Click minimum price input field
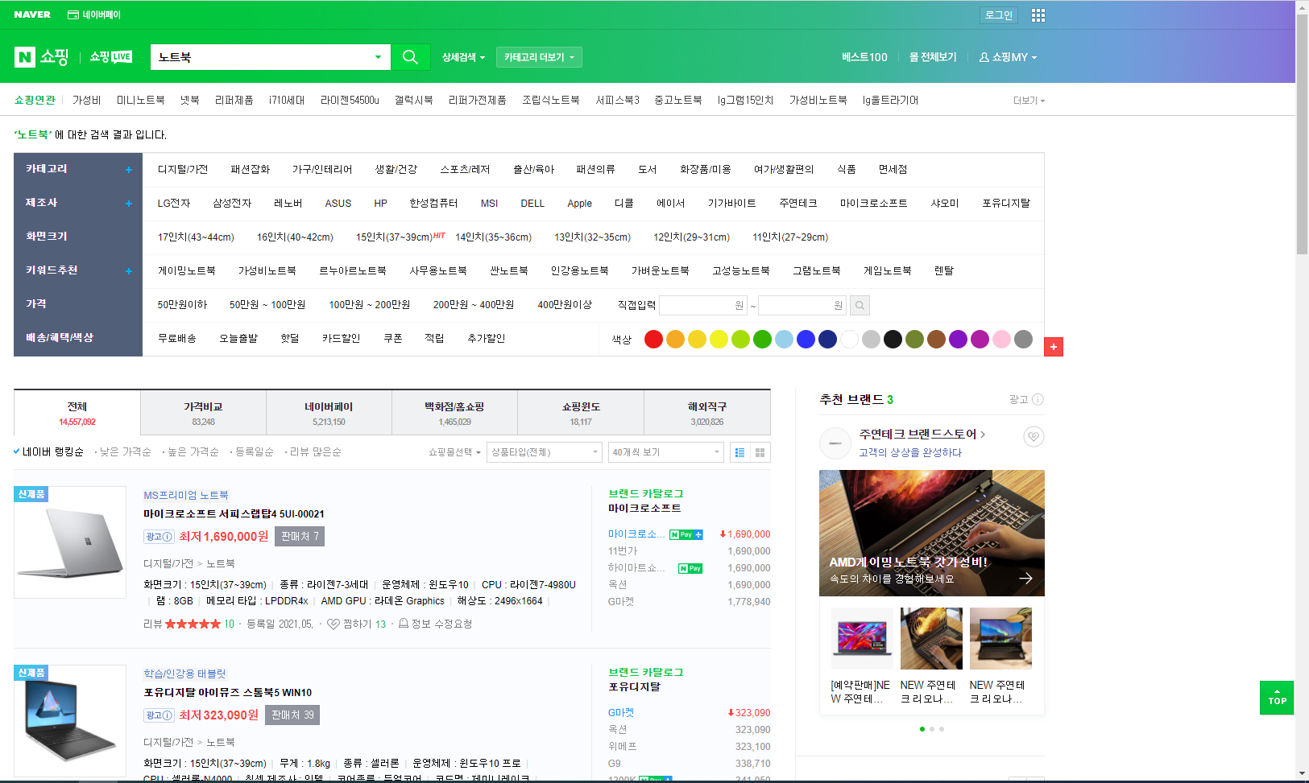The height and width of the screenshot is (783, 1309). 703,306
